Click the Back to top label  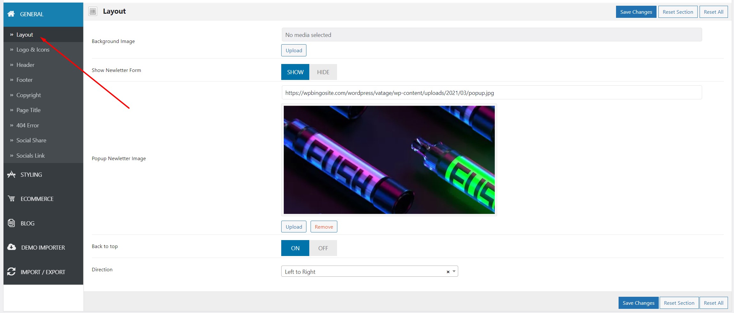pos(105,246)
